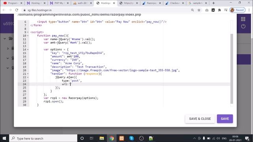Viewport: 253px width, 142px height.
Task: Open the green editor app on taskbar
Action: 151,138
